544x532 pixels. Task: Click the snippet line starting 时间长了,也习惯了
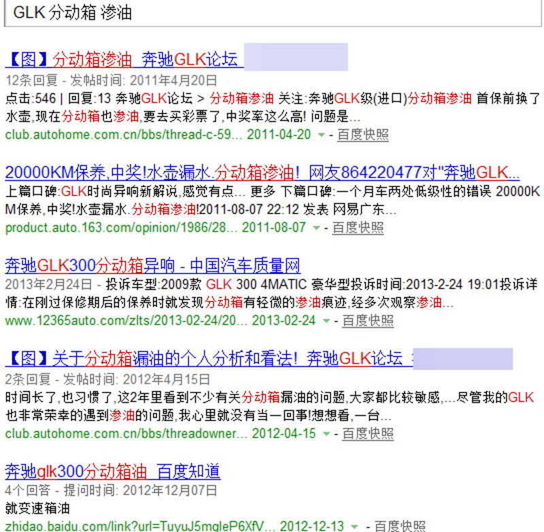coord(269,397)
